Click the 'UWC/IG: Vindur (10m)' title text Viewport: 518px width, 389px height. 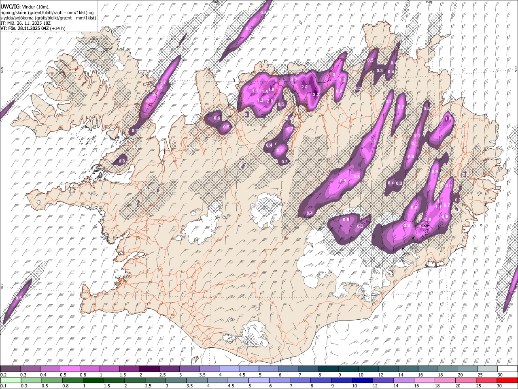click(x=25, y=7)
